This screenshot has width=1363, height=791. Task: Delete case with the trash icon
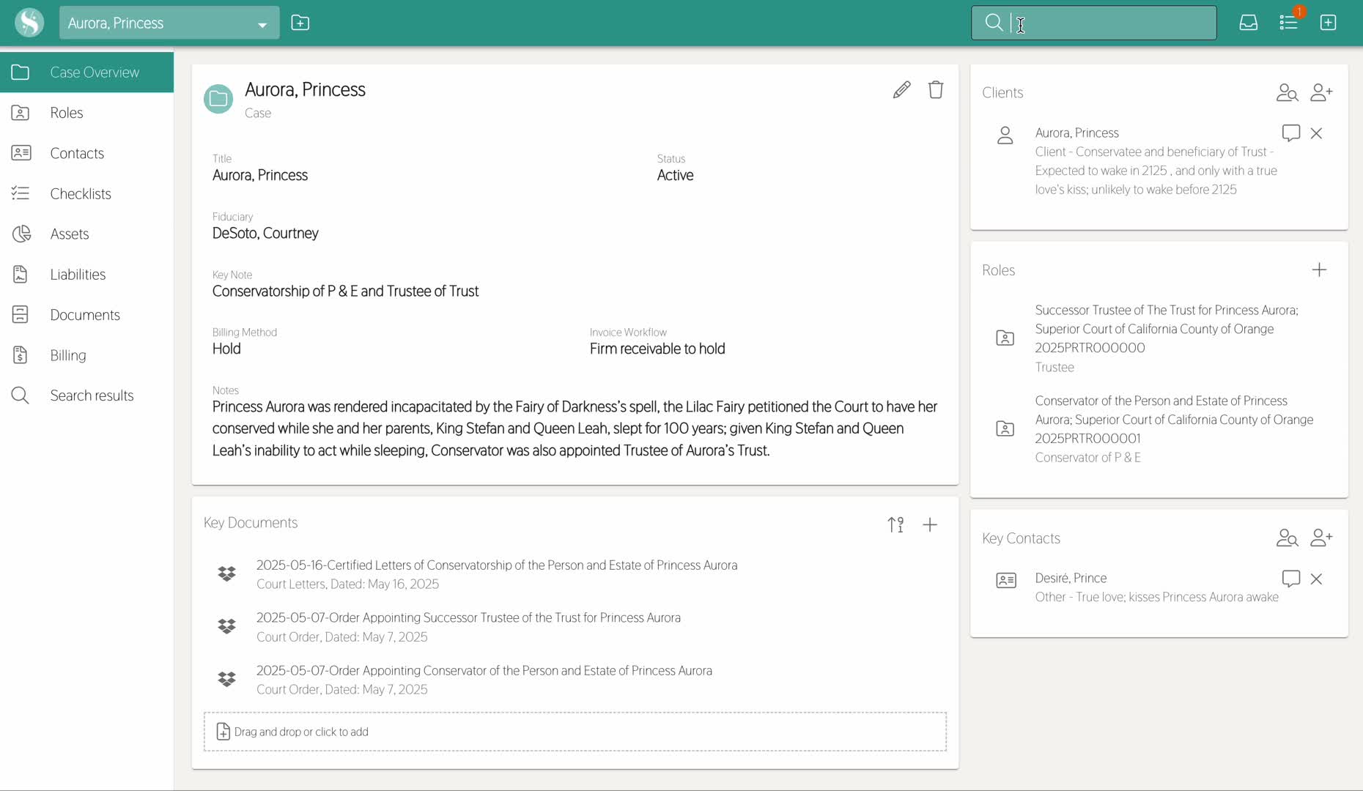coord(936,89)
